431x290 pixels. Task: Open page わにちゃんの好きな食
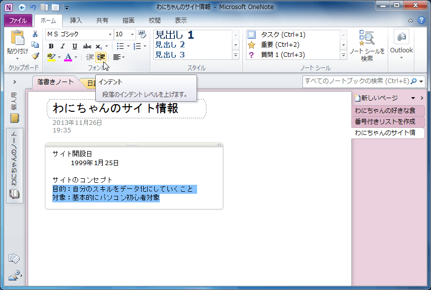[x=388, y=111]
